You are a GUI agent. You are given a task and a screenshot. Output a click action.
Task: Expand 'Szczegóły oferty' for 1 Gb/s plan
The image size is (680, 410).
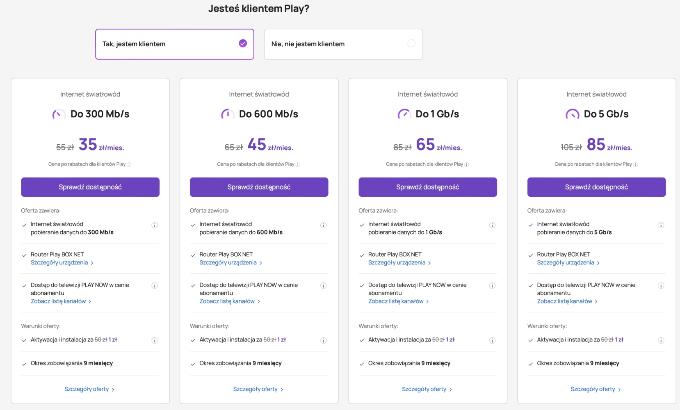point(427,389)
